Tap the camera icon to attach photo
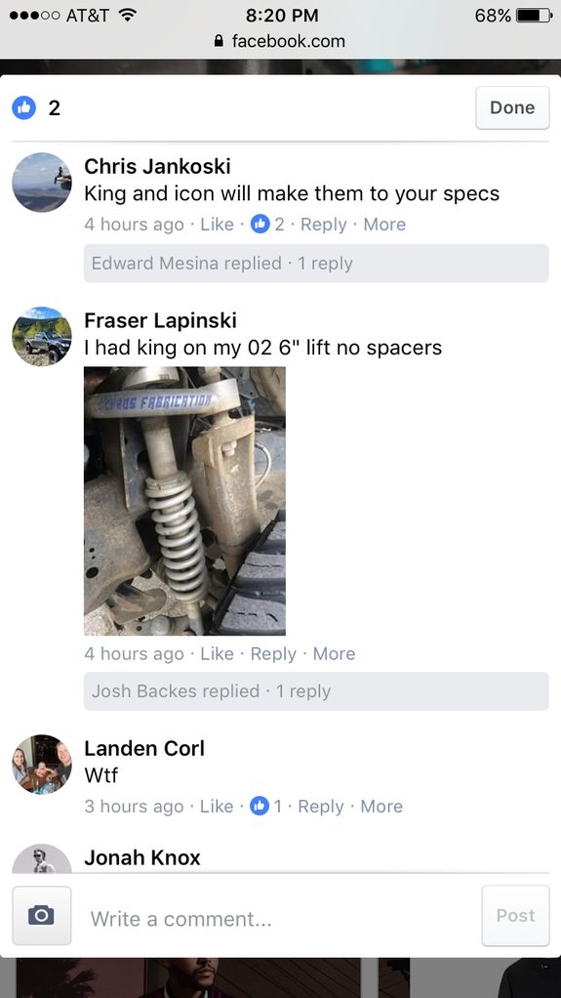The height and width of the screenshot is (998, 561). (x=41, y=915)
